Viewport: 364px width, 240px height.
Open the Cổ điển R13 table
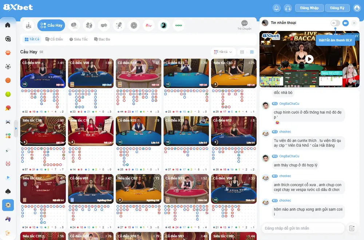click(186, 189)
